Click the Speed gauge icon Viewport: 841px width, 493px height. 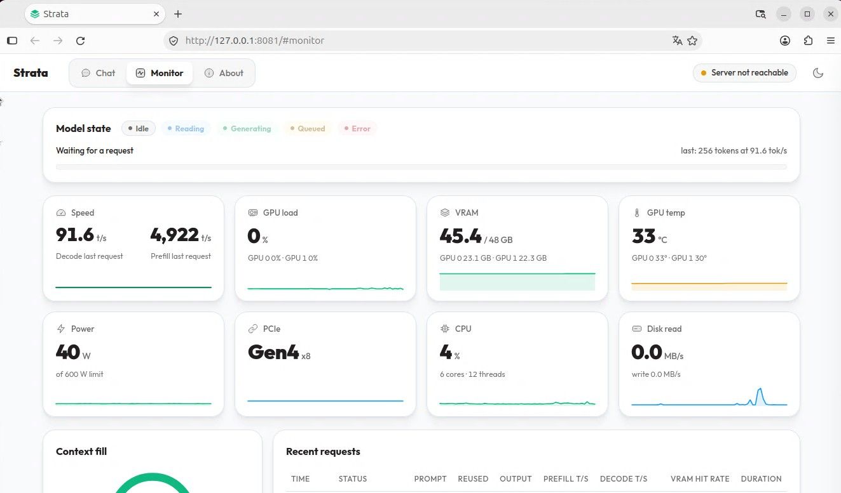pyautogui.click(x=61, y=213)
